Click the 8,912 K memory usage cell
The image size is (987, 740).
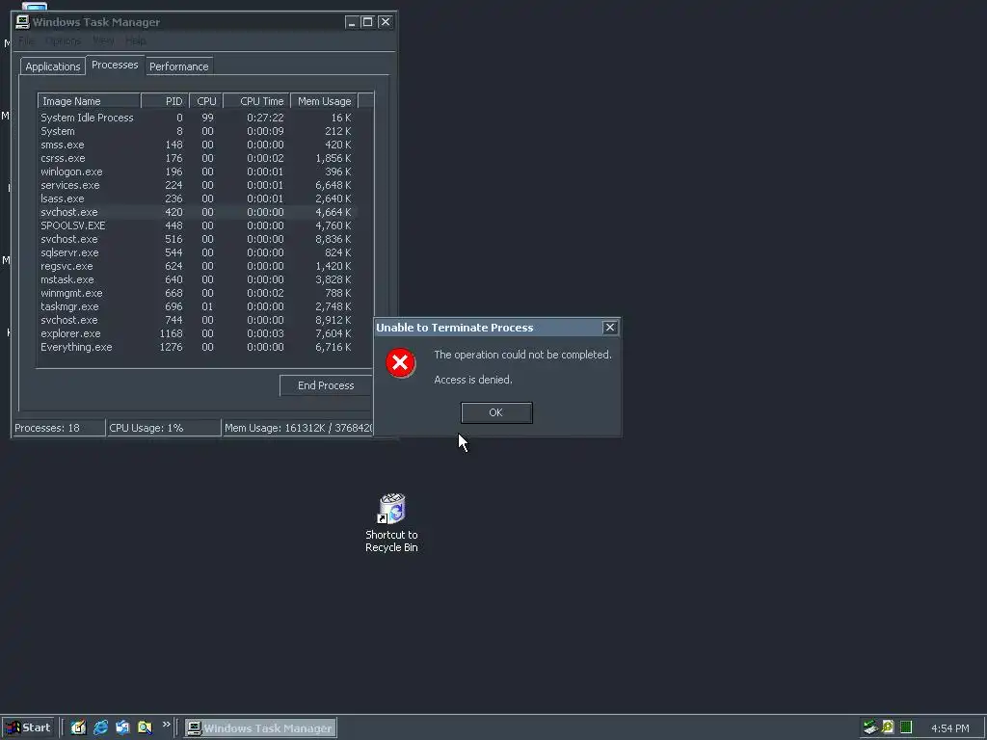pyautogui.click(x=333, y=320)
